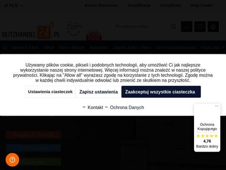Expand the PLN currency dropdown
Screen dimensions: 226x170
(x=14, y=6)
